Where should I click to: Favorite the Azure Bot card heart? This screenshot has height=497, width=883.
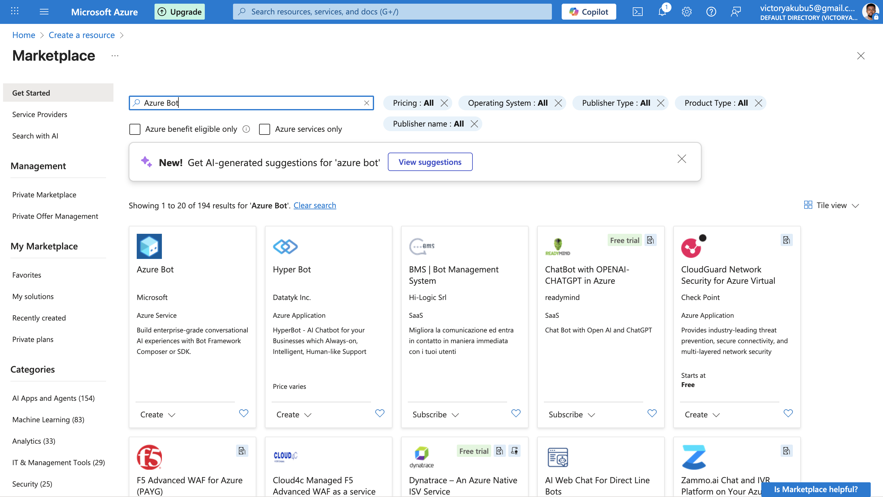point(243,413)
